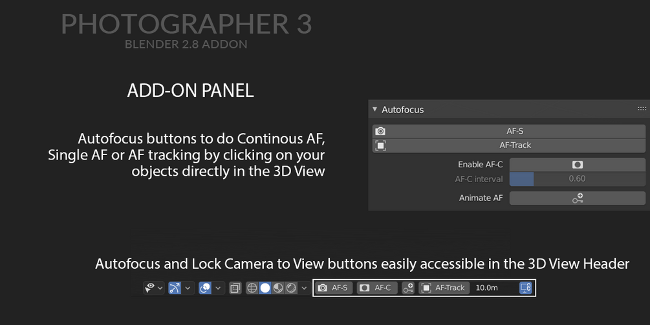The height and width of the screenshot is (325, 650).
Task: Click AF-C button in the 3D View header
Action: pos(376,288)
